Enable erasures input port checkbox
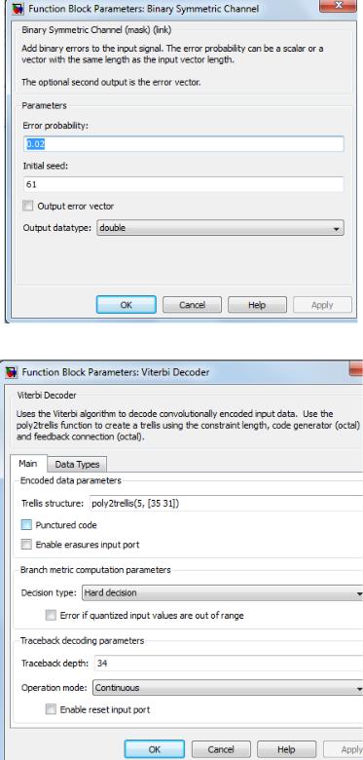This screenshot has width=363, height=760. point(26,545)
